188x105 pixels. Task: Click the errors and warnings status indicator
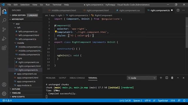coord(7,100)
